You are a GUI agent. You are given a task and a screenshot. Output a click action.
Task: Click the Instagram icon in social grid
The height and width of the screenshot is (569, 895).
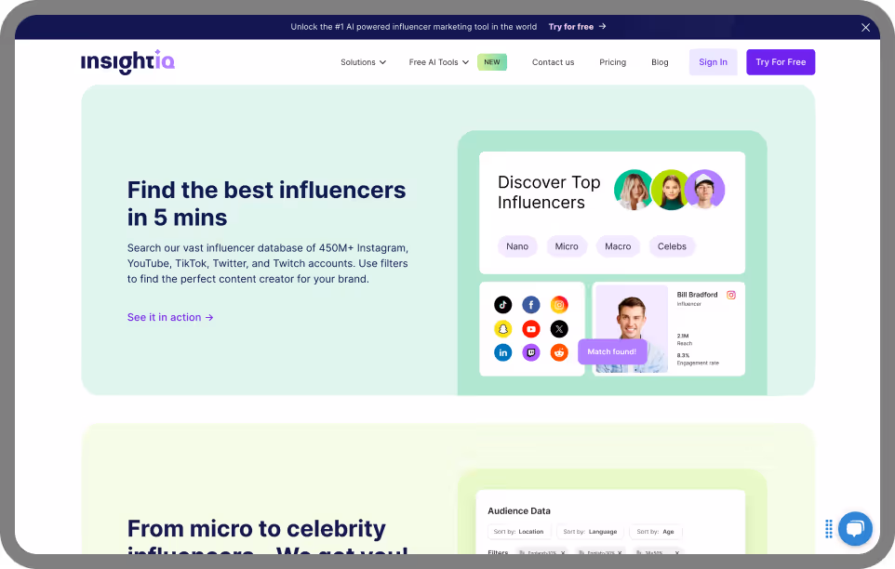[x=559, y=305]
